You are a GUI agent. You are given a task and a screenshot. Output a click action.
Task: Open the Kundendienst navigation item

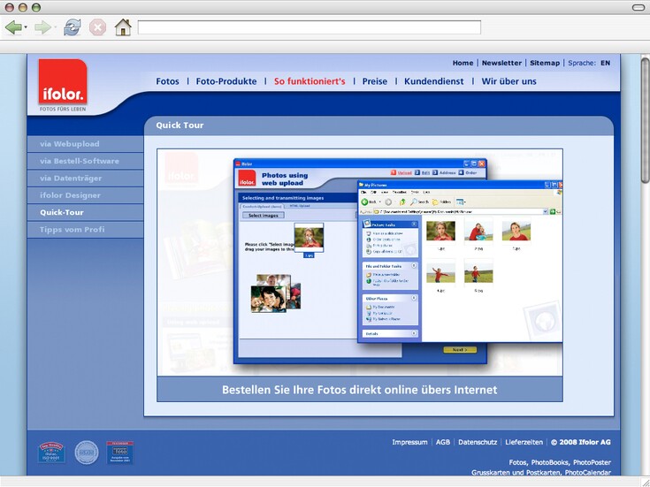tap(434, 81)
